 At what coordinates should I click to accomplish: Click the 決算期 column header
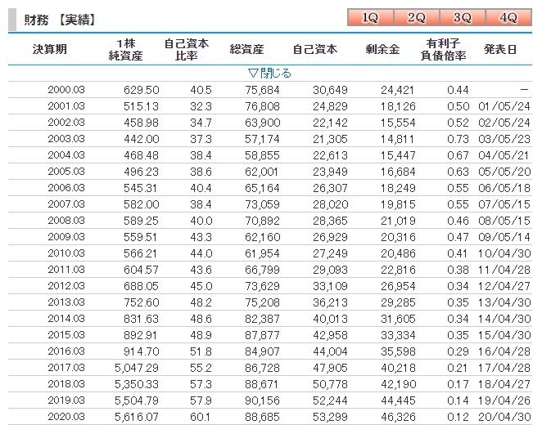50,49
